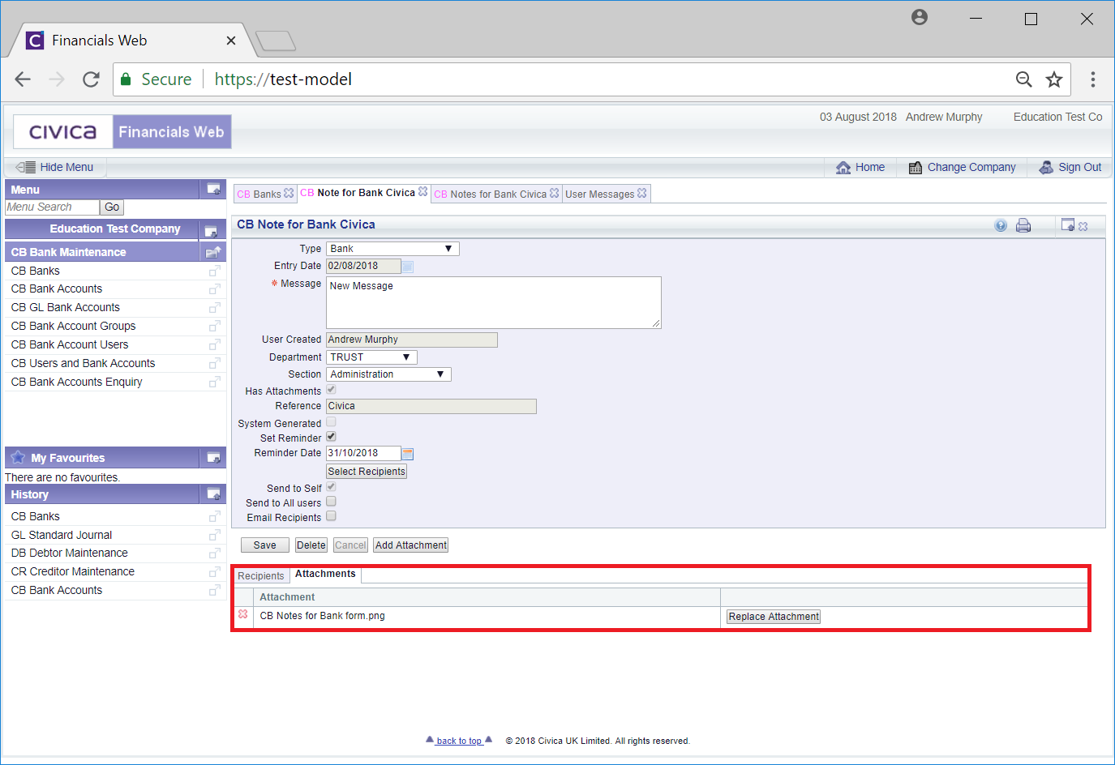Viewport: 1115px width, 765px height.
Task: Click the Hide Menu icon
Action: point(25,167)
